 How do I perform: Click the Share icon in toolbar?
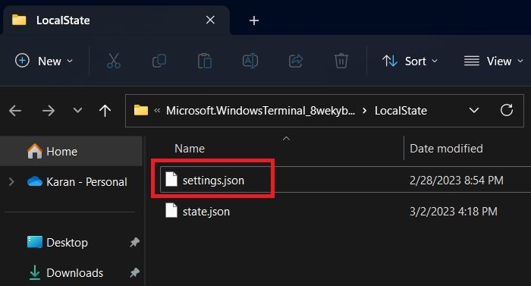pos(296,61)
